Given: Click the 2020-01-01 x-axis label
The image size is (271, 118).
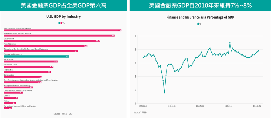Looking at the screenshot, I should [229, 106].
